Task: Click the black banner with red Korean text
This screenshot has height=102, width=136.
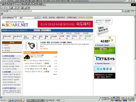Action: tap(105, 76)
